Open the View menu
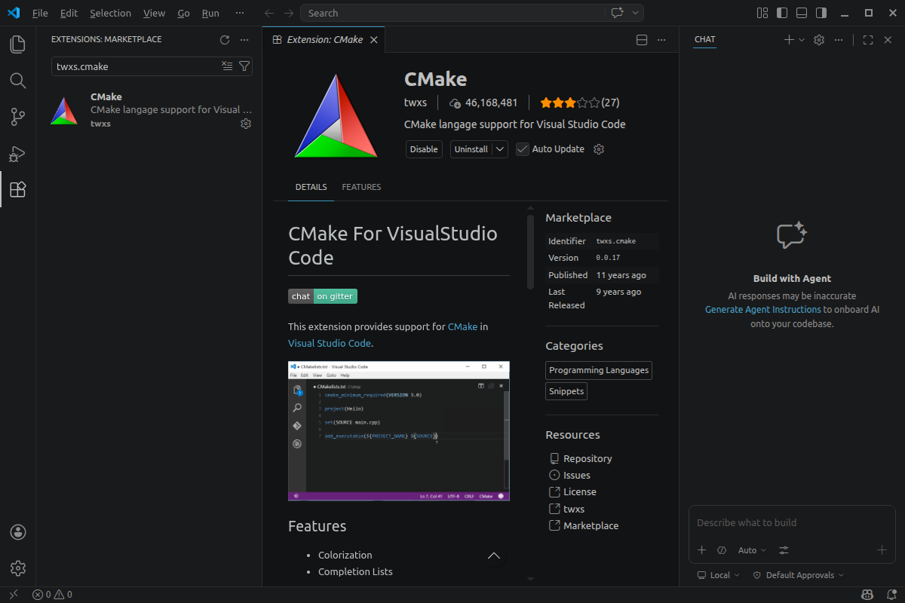 [154, 13]
